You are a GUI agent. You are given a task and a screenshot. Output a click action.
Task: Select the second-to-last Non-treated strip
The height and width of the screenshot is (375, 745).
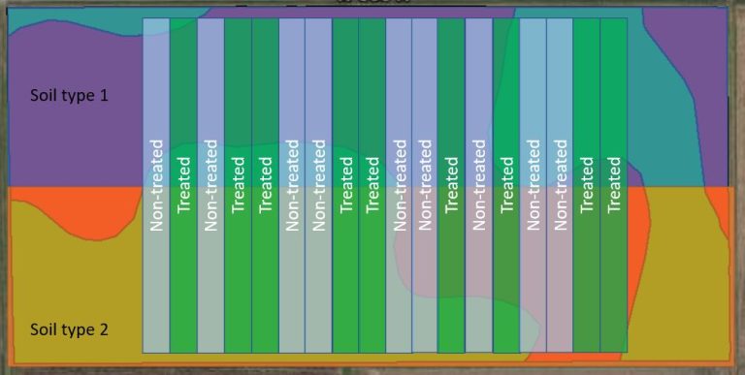point(534,186)
